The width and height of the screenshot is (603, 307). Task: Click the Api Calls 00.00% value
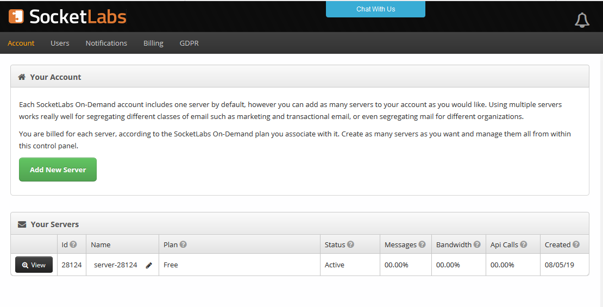tap(502, 265)
